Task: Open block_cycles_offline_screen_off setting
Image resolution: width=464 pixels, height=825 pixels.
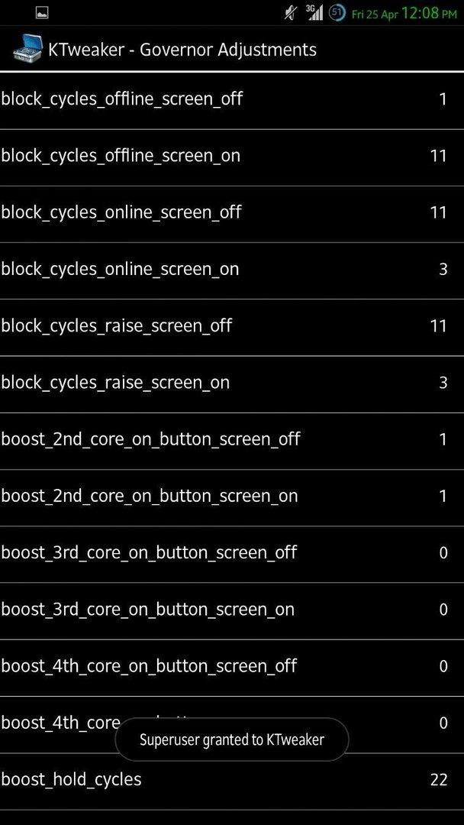Action: (232, 100)
